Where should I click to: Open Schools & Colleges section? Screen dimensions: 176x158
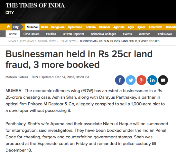click(x=104, y=34)
